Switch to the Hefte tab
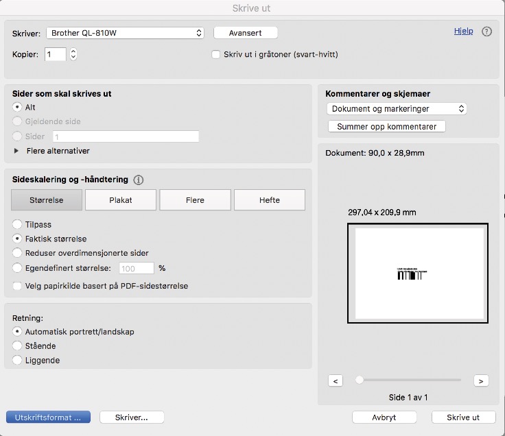The image size is (505, 436). (x=270, y=200)
